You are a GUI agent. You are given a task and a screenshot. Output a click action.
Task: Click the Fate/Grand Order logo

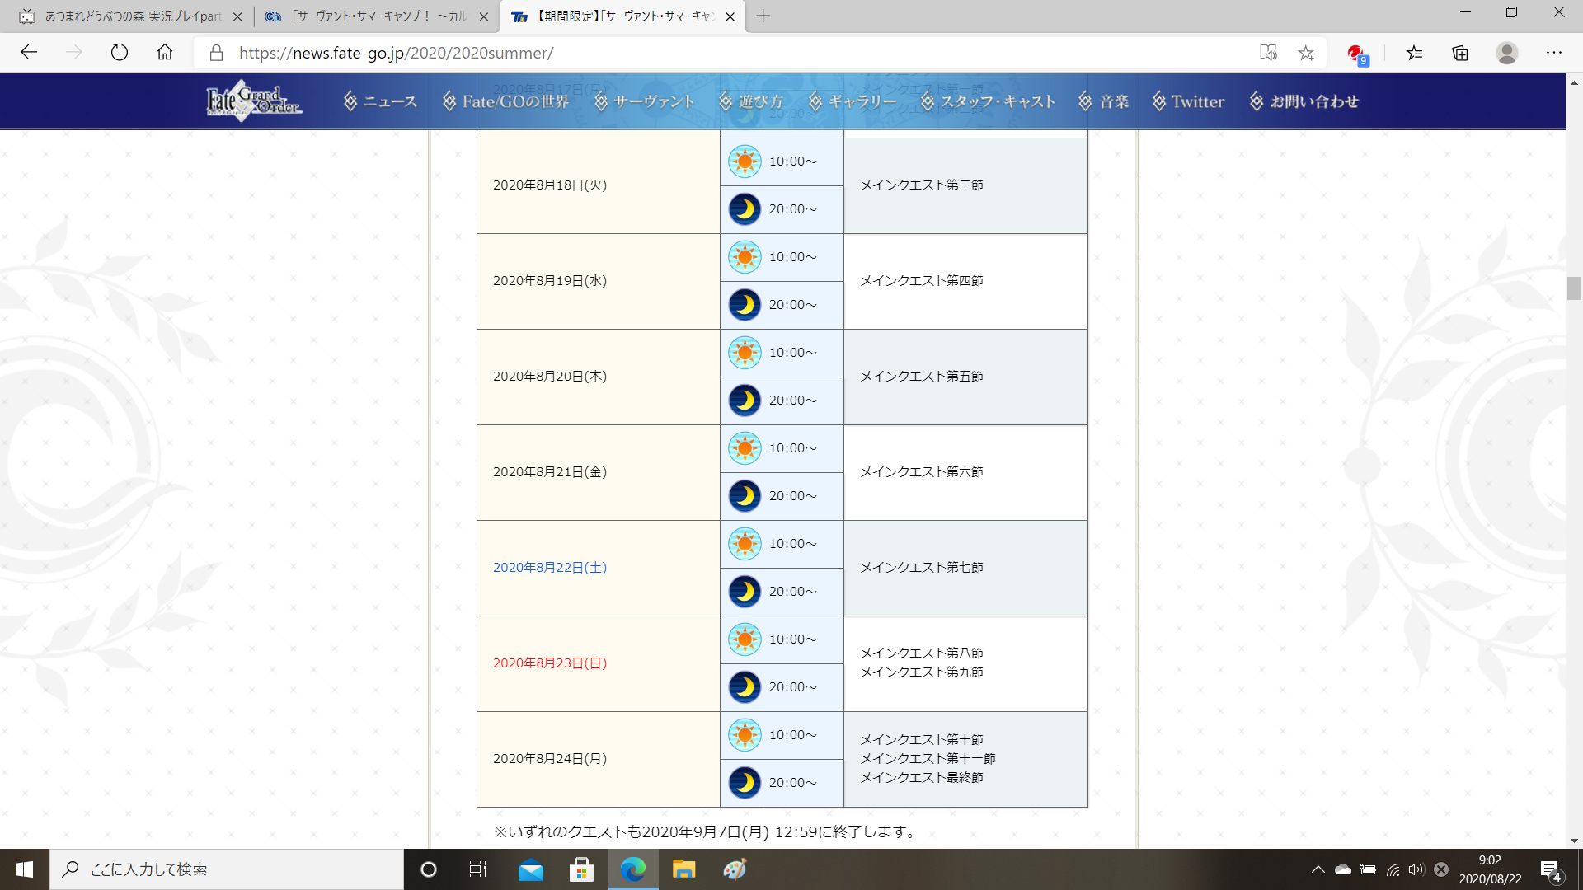coord(253,101)
